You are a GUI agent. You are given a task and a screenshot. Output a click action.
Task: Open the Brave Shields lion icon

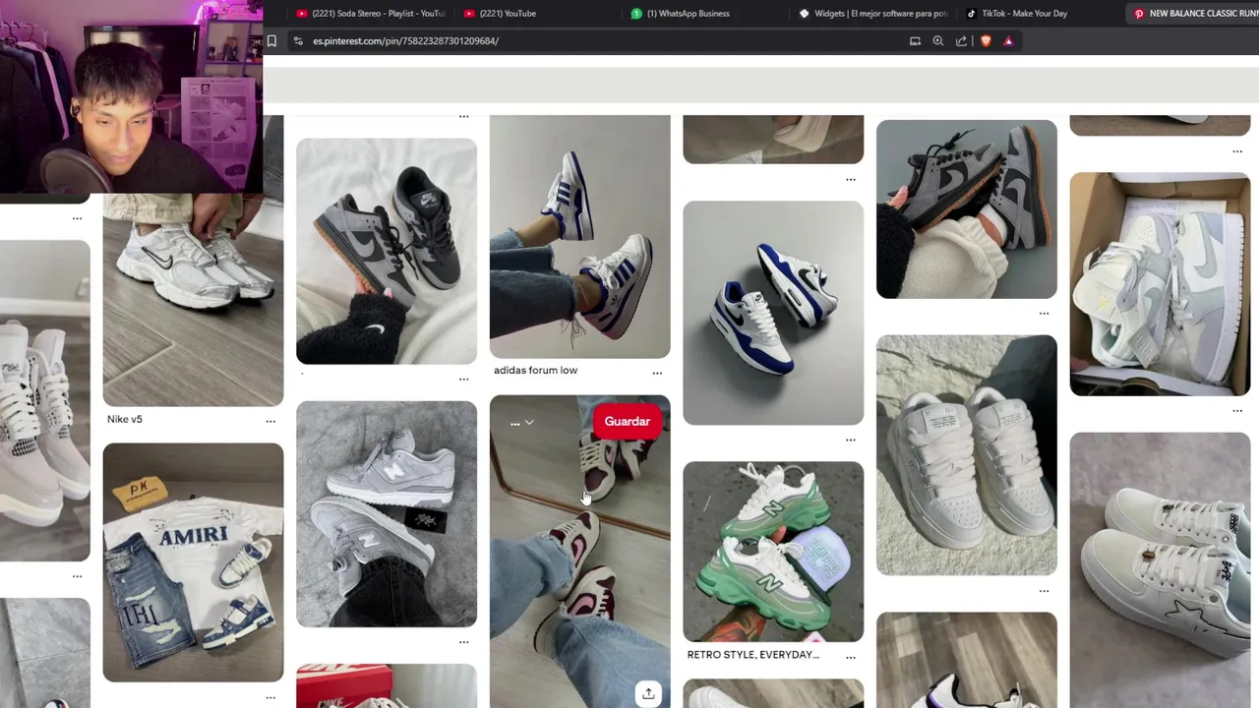click(x=986, y=40)
